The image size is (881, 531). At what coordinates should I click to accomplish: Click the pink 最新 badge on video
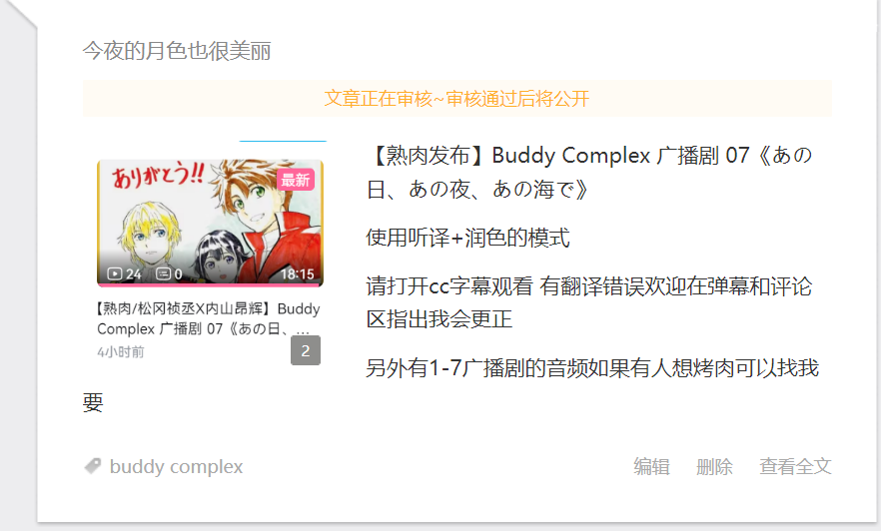click(296, 181)
